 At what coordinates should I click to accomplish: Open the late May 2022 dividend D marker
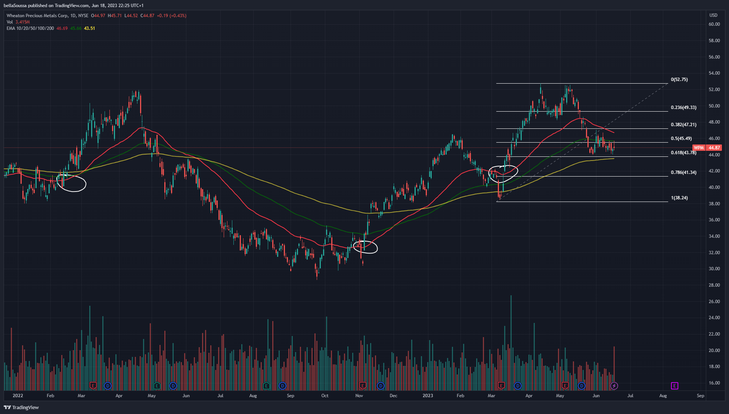tap(173, 386)
